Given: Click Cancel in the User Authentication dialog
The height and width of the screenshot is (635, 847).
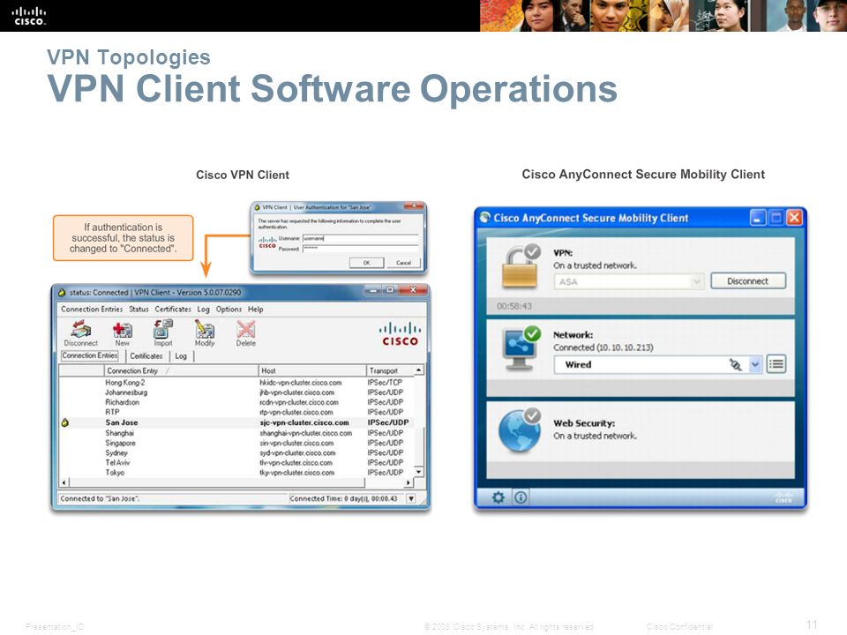Looking at the screenshot, I should (403, 263).
